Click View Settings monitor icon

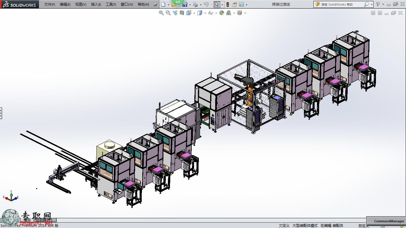click(240, 13)
